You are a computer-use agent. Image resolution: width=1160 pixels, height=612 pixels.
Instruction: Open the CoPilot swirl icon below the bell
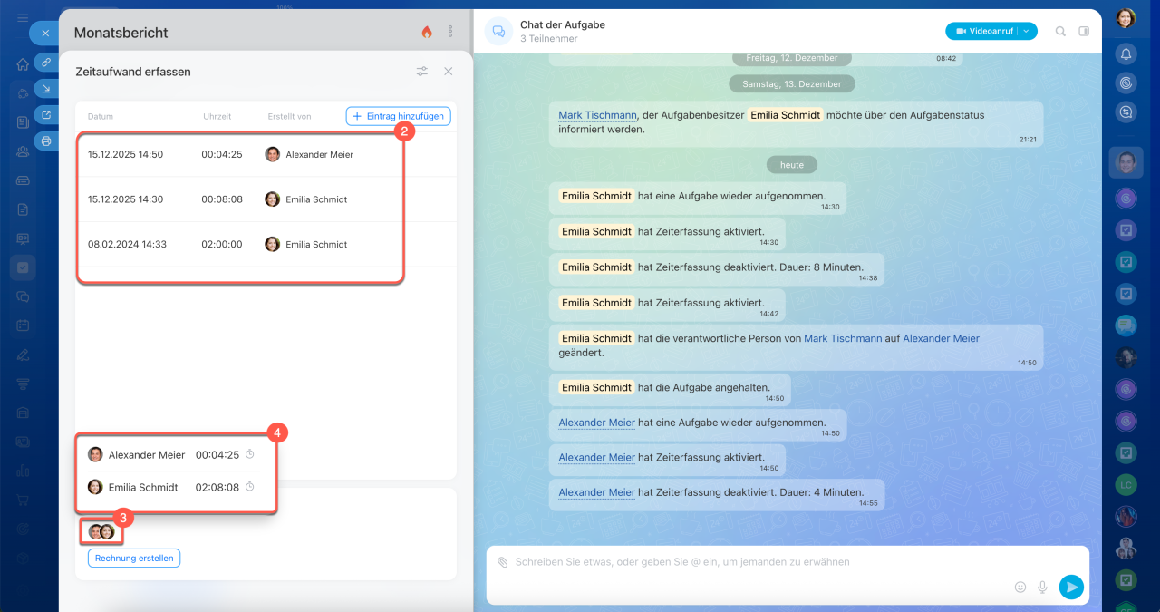click(x=1126, y=83)
